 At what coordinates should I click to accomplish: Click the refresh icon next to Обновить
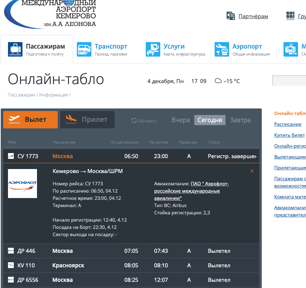(x=134, y=120)
